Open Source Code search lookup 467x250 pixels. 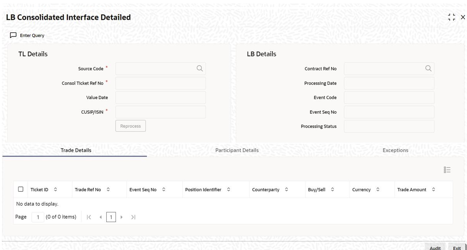click(x=200, y=68)
